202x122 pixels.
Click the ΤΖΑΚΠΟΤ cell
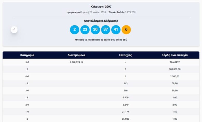(175, 62)
